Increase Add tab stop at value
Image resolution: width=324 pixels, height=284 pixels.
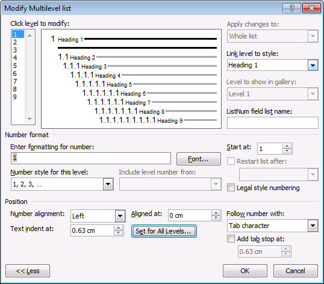pyautogui.click(x=286, y=249)
